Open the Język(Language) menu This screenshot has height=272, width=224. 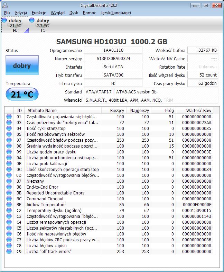point(116,13)
